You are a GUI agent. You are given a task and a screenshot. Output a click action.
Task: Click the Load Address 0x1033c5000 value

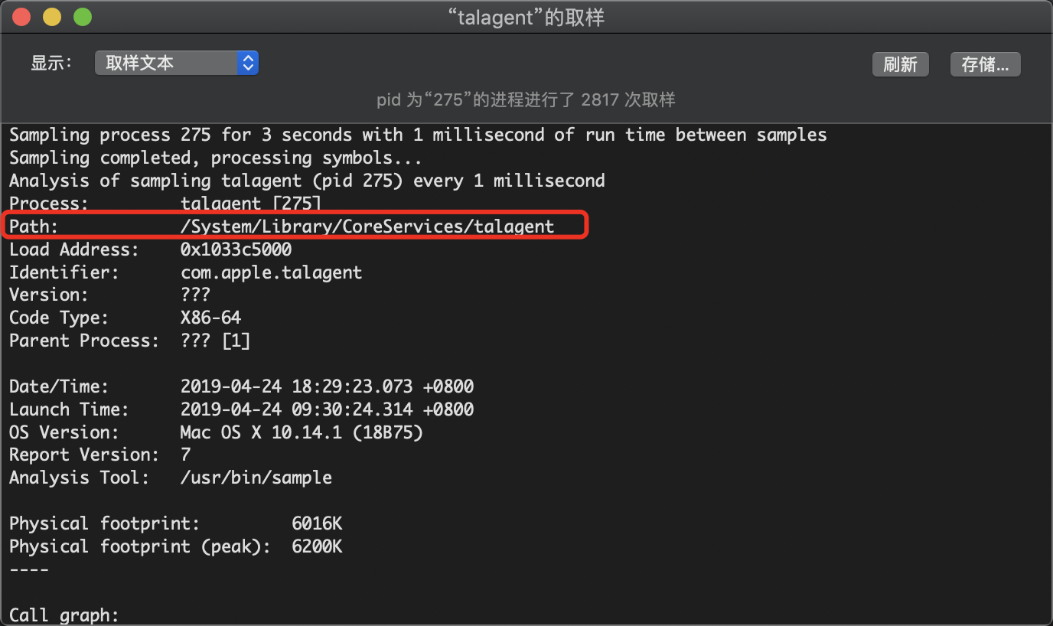[x=236, y=249]
